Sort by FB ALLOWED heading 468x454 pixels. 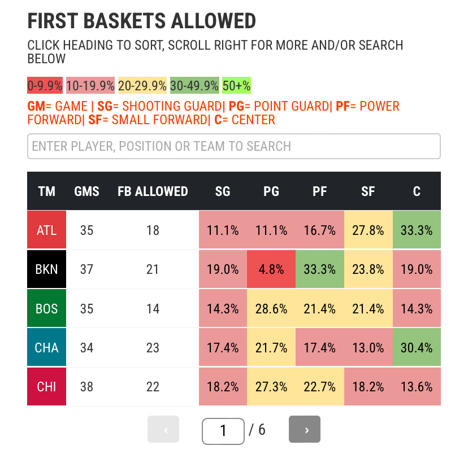pyautogui.click(x=153, y=191)
